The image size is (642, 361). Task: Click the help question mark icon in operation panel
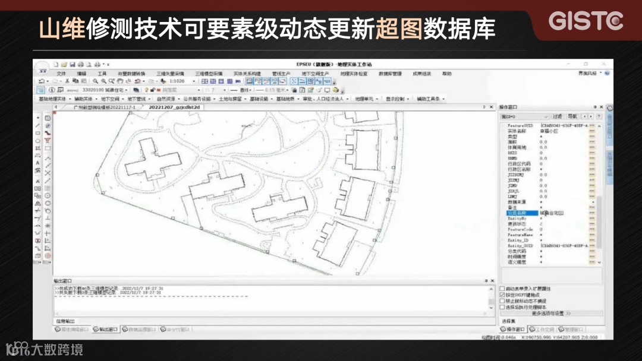coord(599,116)
